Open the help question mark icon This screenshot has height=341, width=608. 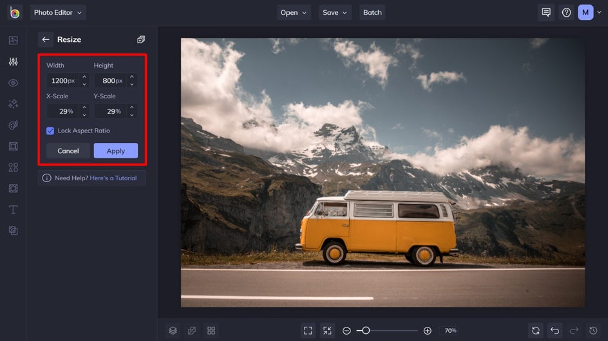coord(566,12)
